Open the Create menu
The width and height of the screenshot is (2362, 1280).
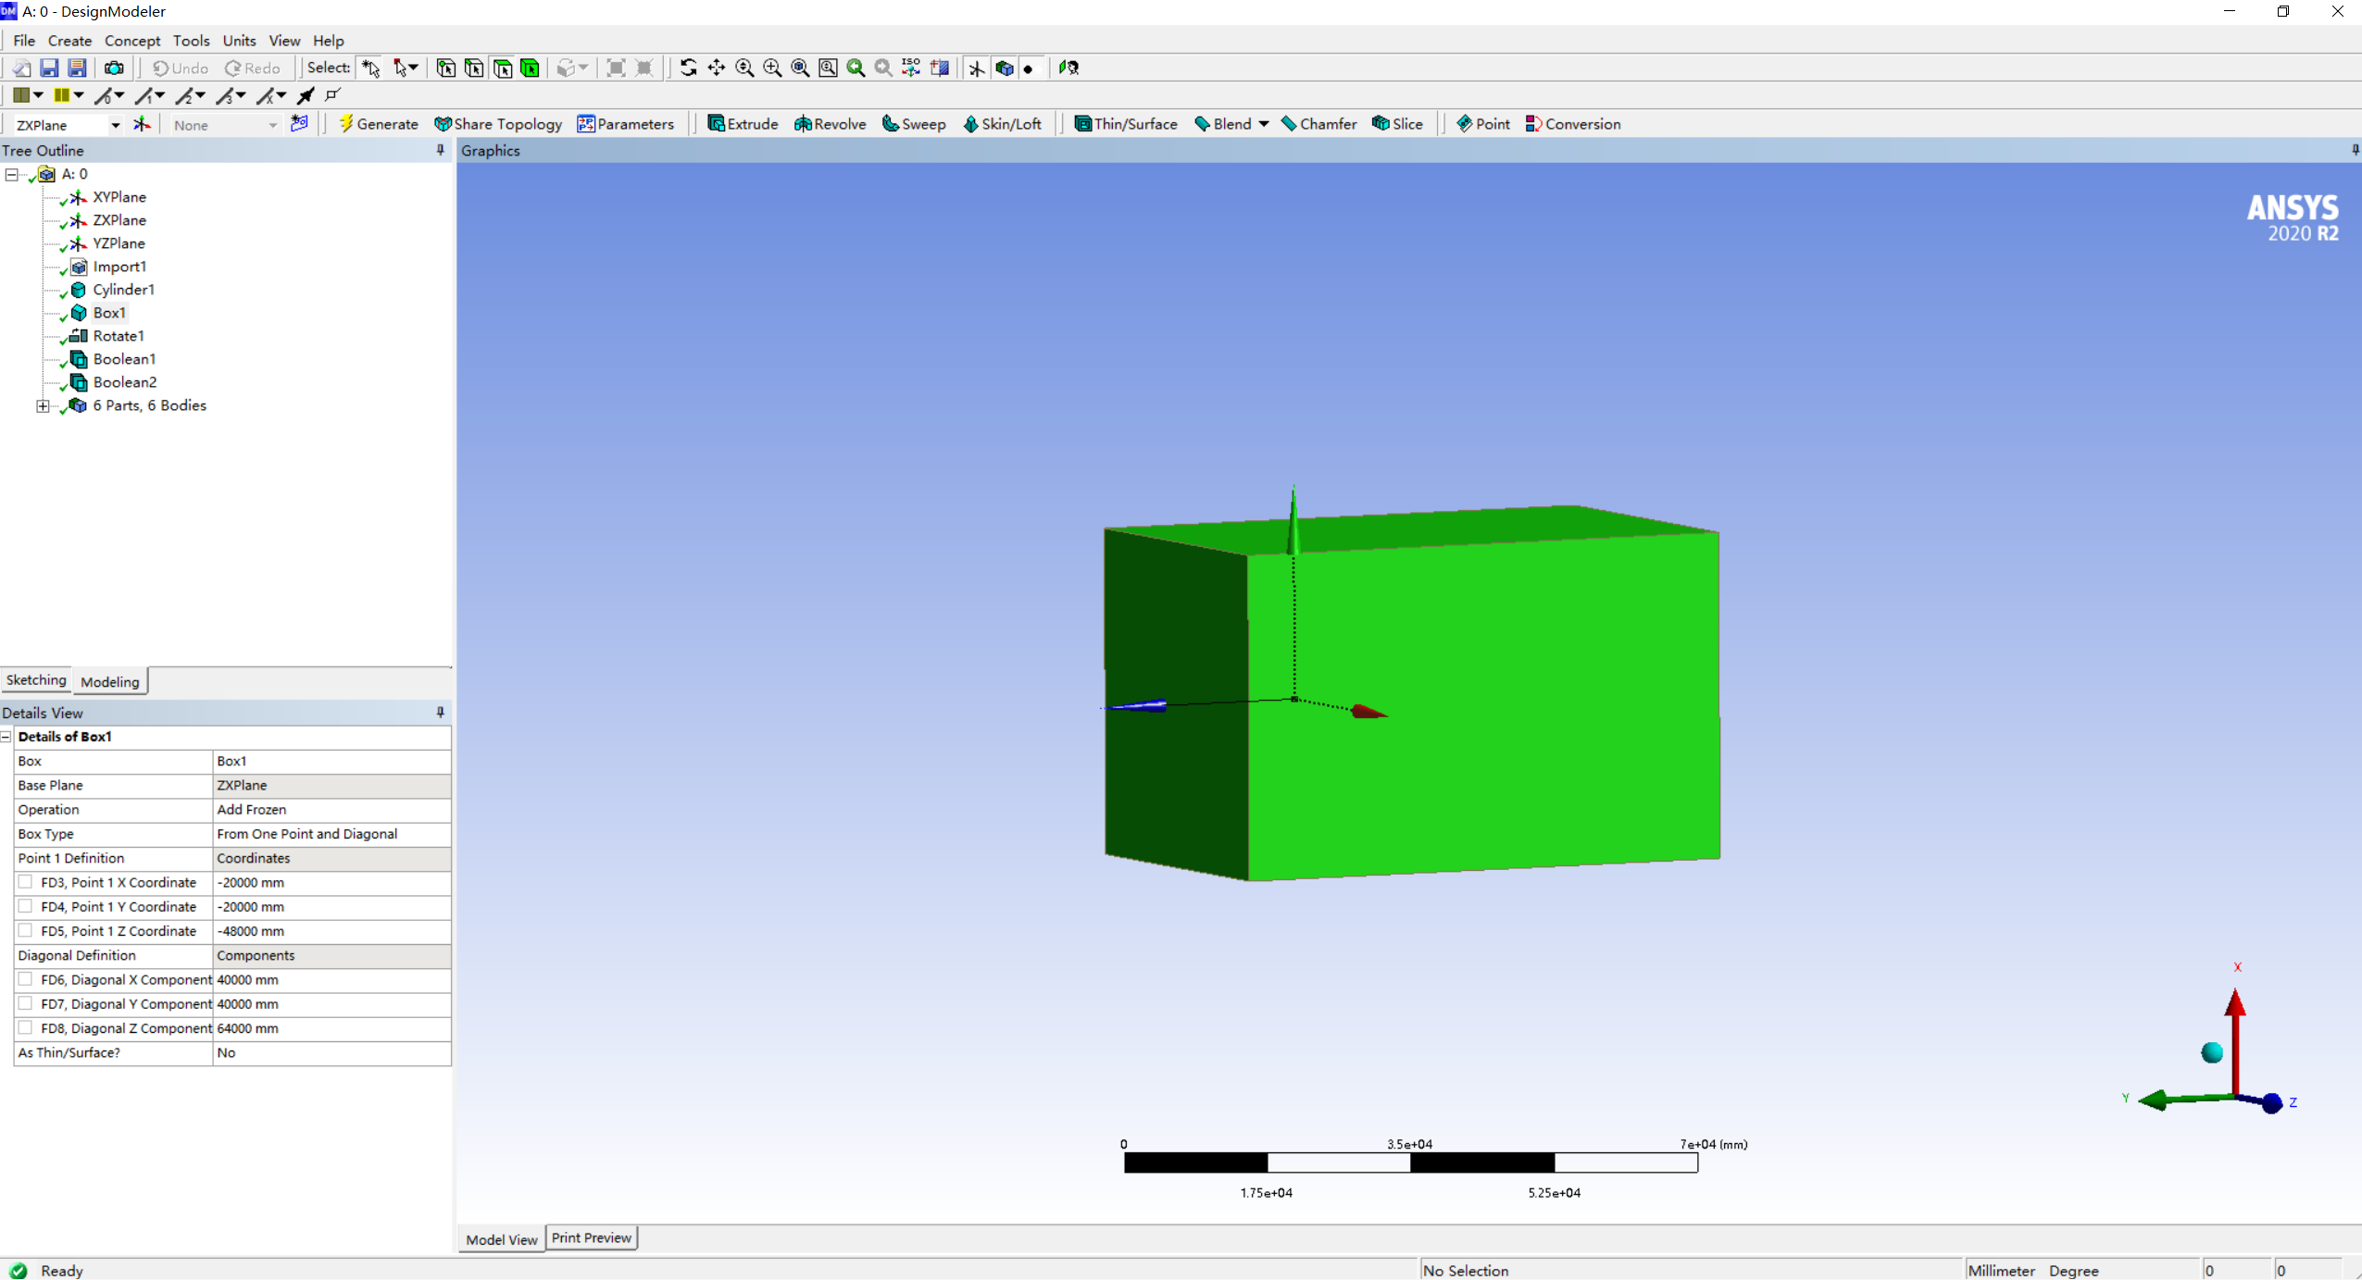[69, 41]
